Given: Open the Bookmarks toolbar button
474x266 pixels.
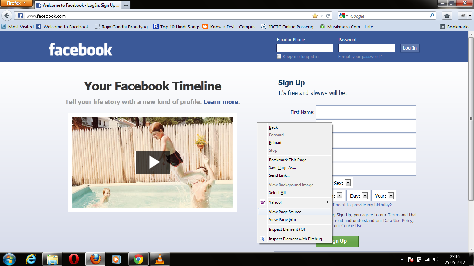Looking at the screenshot, I should (x=455, y=27).
